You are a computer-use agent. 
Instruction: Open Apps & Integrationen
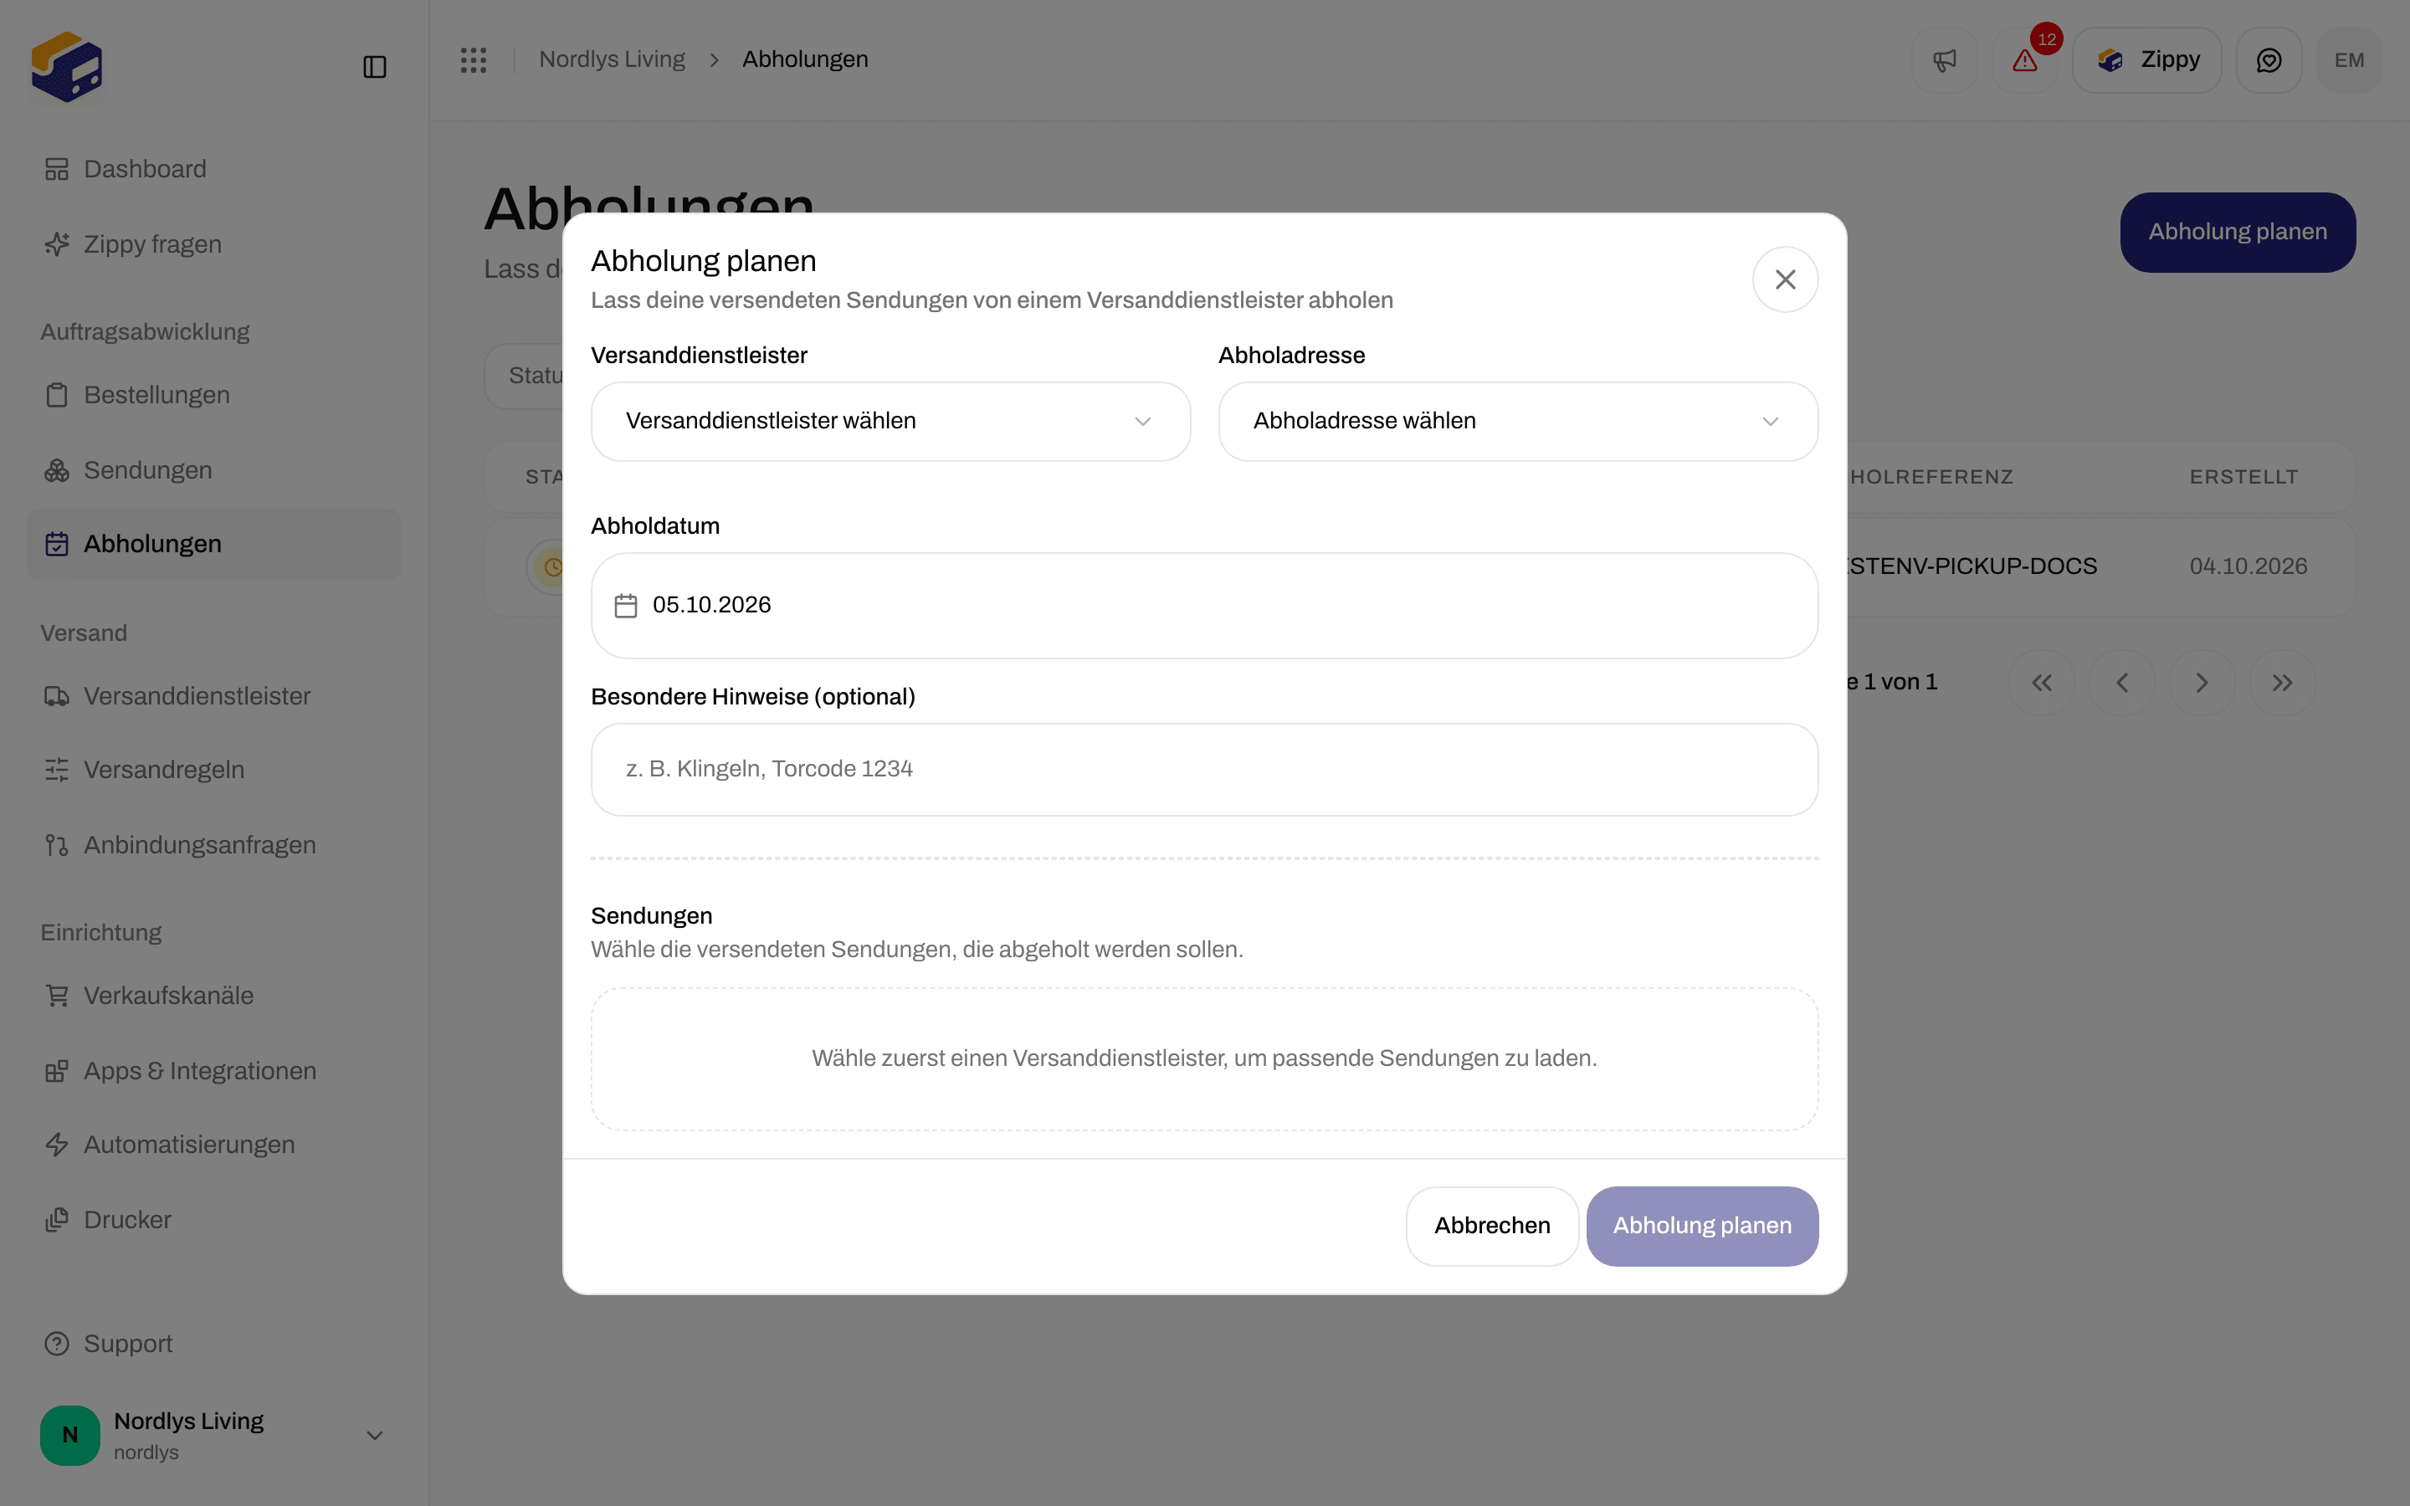coord(214,1072)
